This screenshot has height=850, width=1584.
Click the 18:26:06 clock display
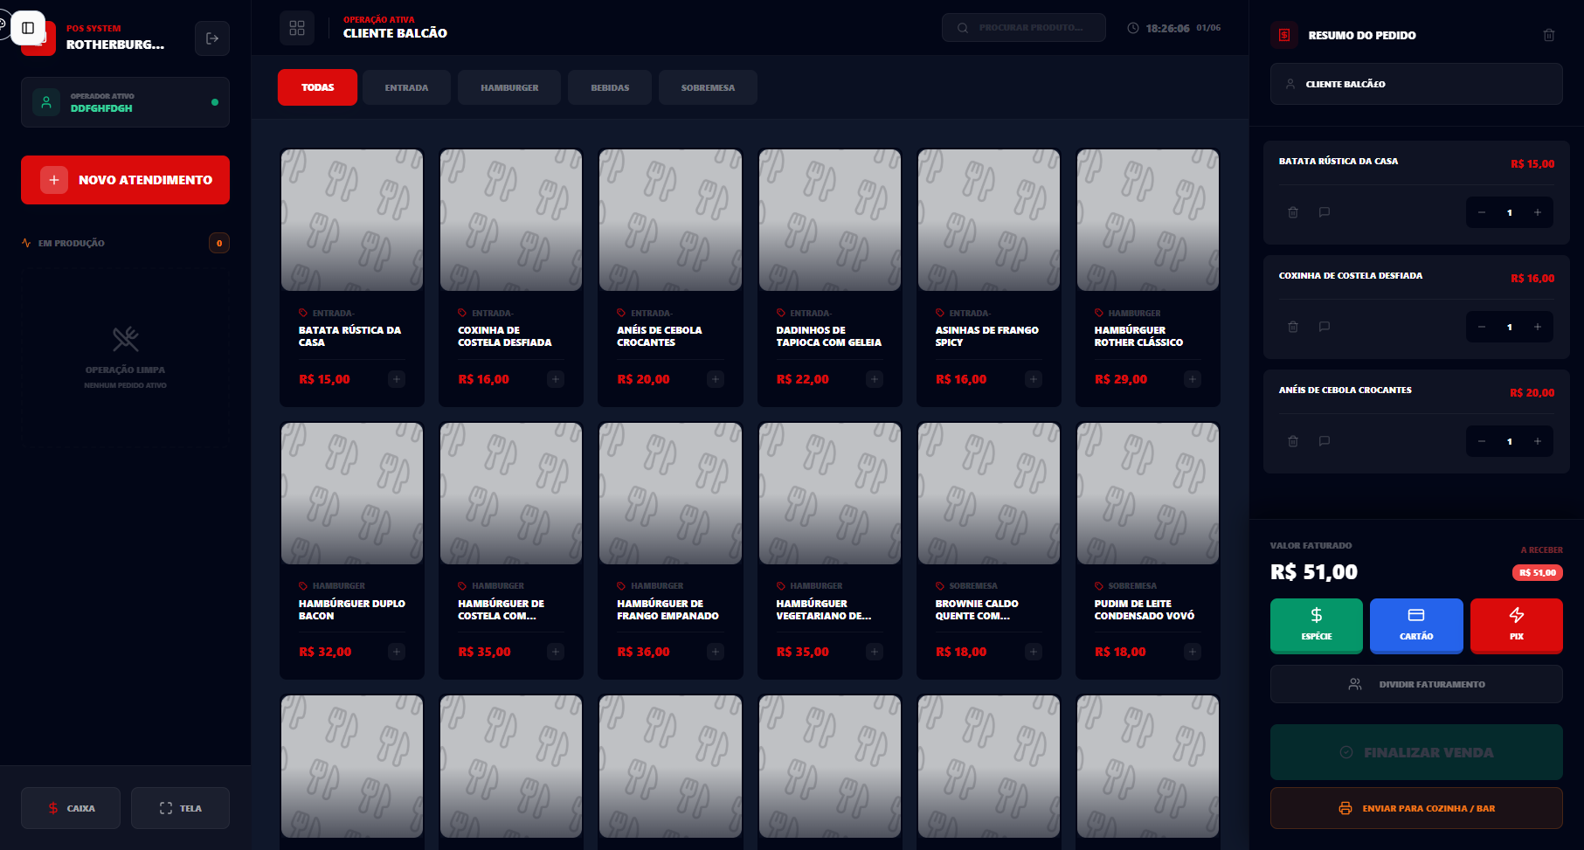point(1167,28)
